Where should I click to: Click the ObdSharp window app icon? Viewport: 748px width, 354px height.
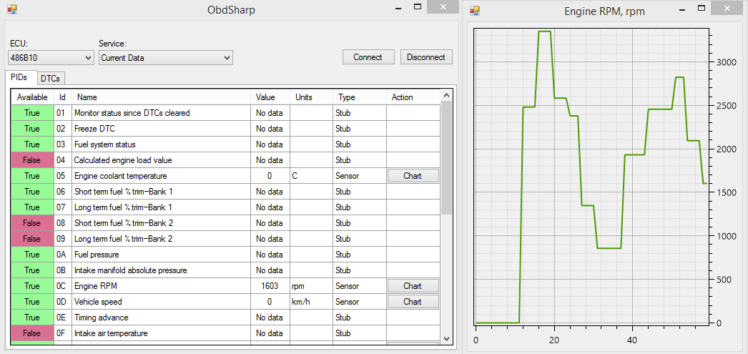click(12, 9)
